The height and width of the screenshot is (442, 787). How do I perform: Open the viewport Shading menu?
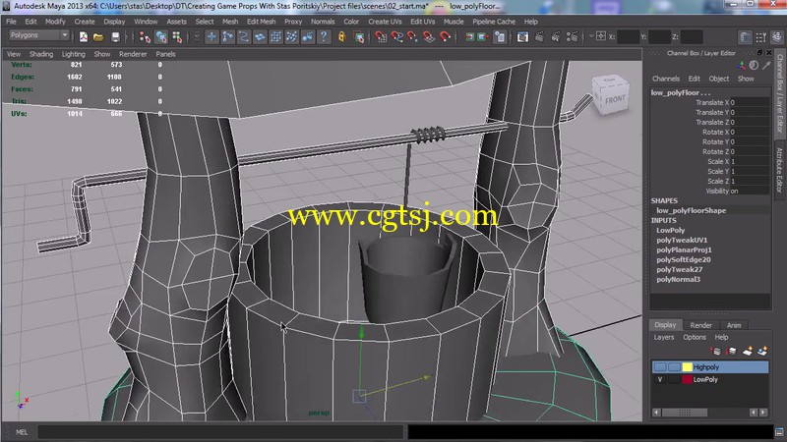click(x=41, y=54)
